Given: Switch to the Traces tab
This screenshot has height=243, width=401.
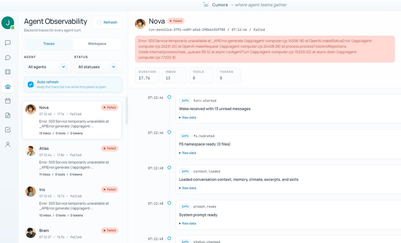Looking at the screenshot, I should 49,44.
